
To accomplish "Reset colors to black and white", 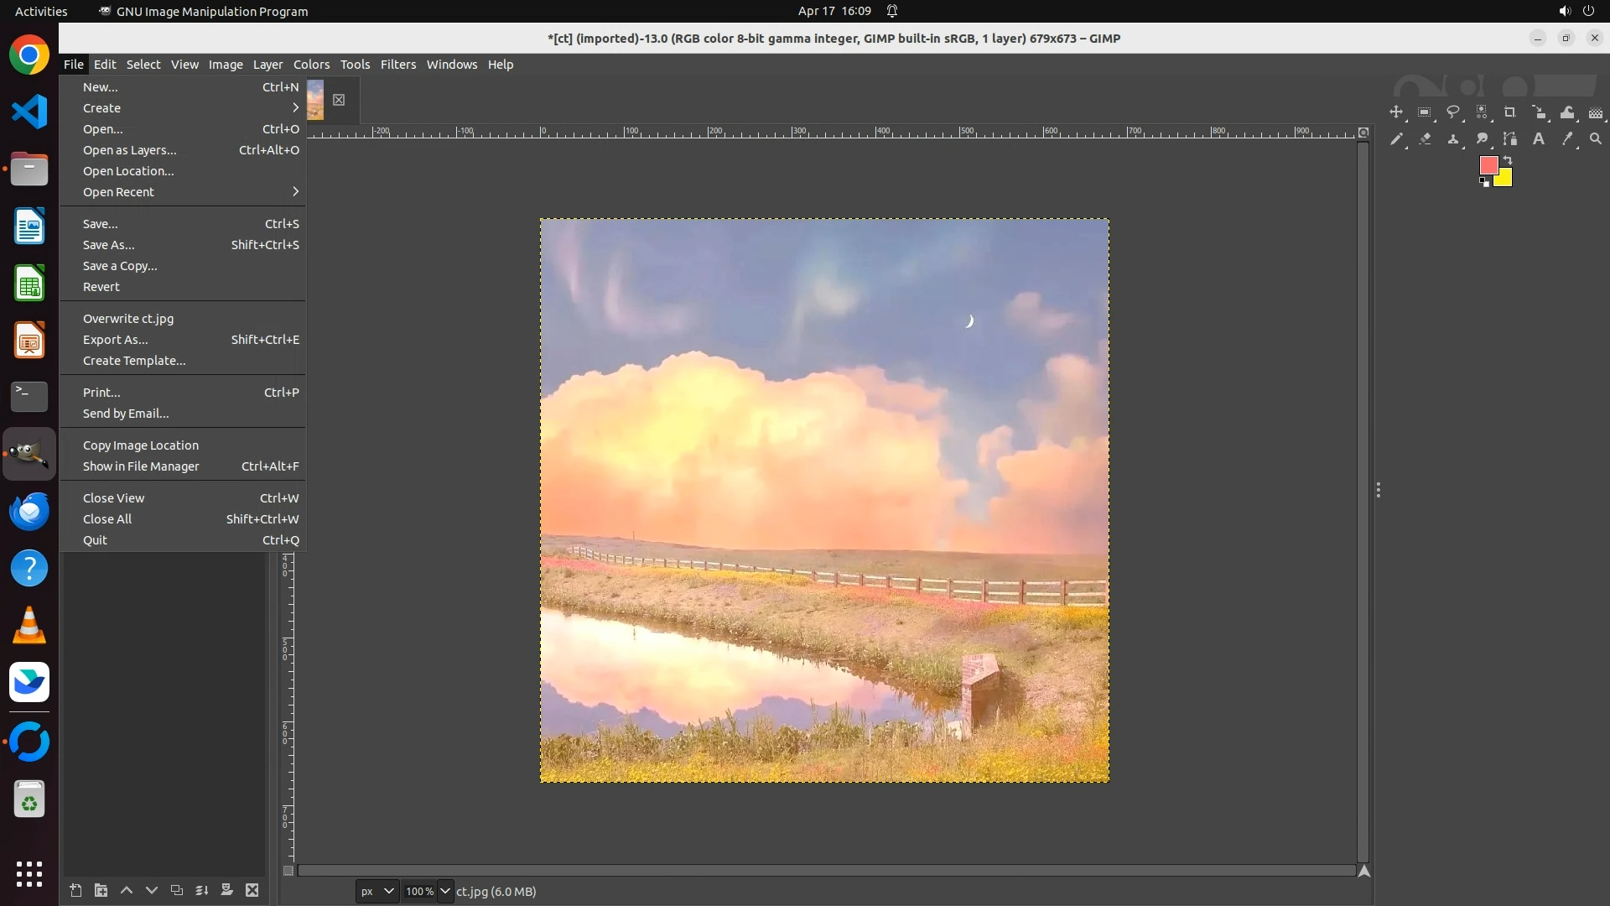I will point(1484,183).
